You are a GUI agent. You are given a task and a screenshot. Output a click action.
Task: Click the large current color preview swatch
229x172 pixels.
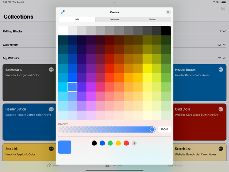click(x=65, y=147)
